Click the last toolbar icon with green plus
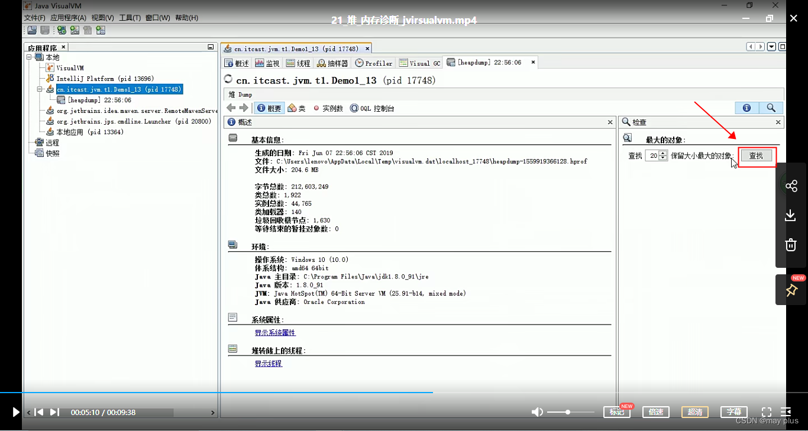The image size is (808, 431). point(101,30)
